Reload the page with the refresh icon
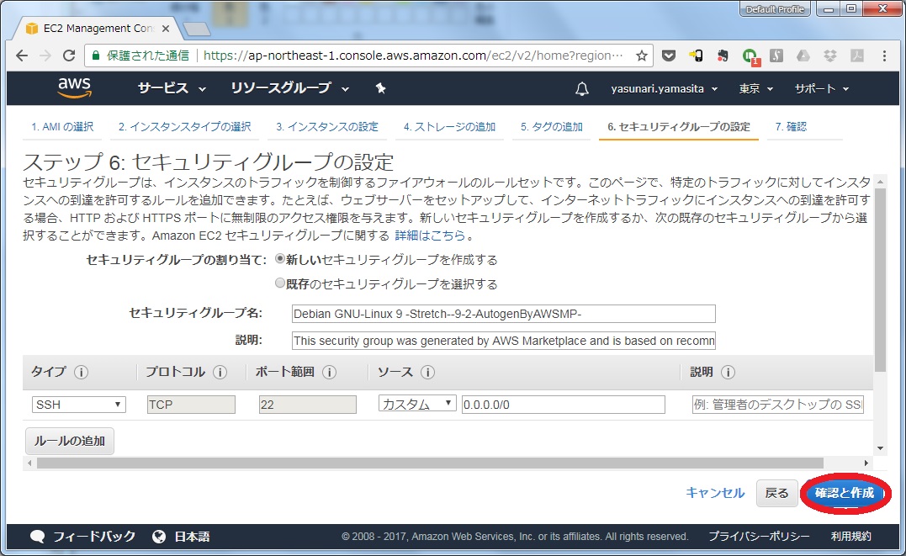Screen dimensions: 906x556 69,56
